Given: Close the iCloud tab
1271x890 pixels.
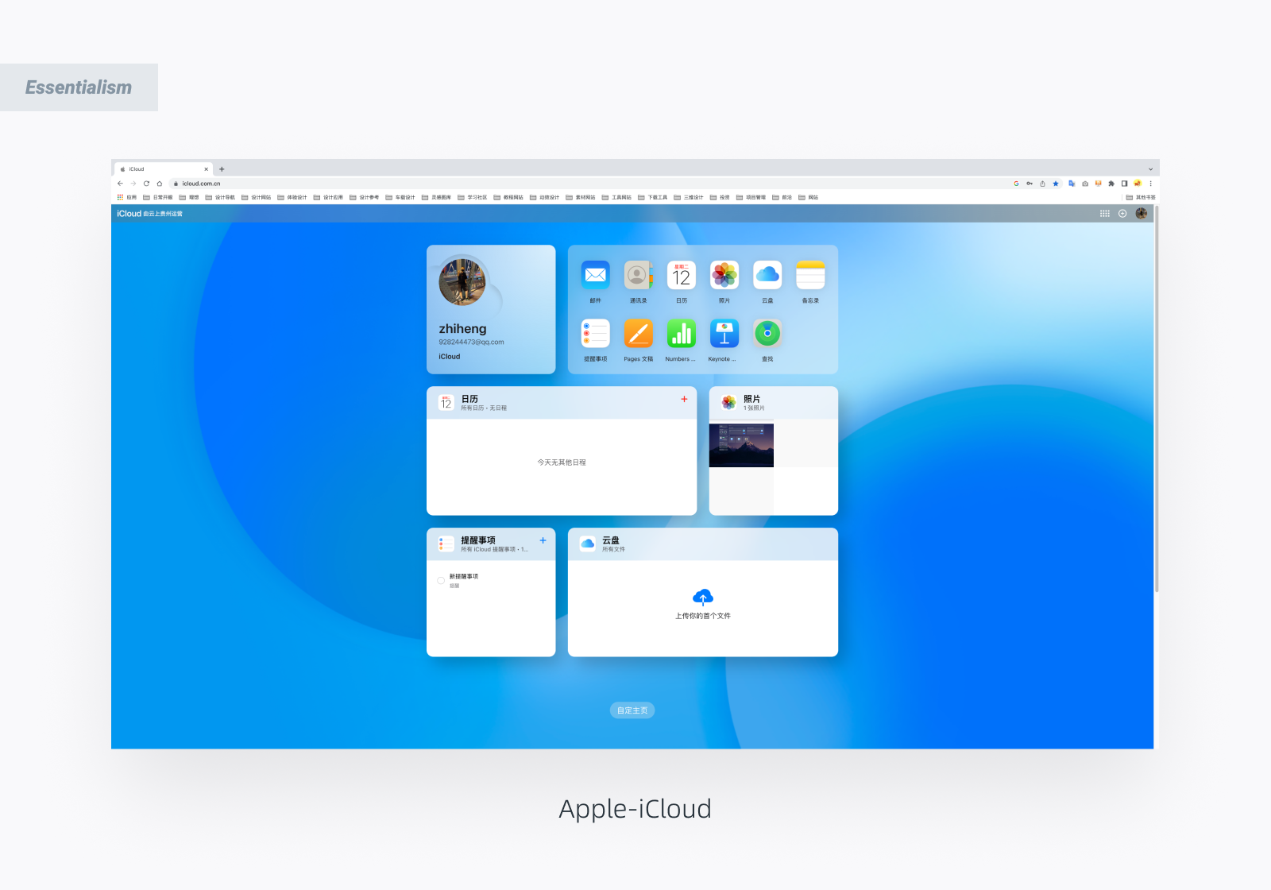Looking at the screenshot, I should [207, 169].
